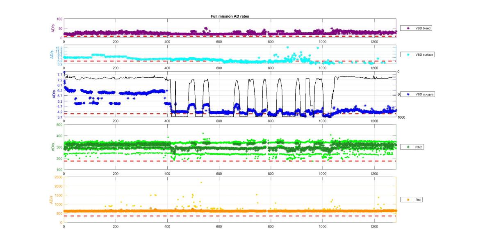Click the 1000 tick on apogee right axis
The image size is (492, 250).
tap(402, 117)
